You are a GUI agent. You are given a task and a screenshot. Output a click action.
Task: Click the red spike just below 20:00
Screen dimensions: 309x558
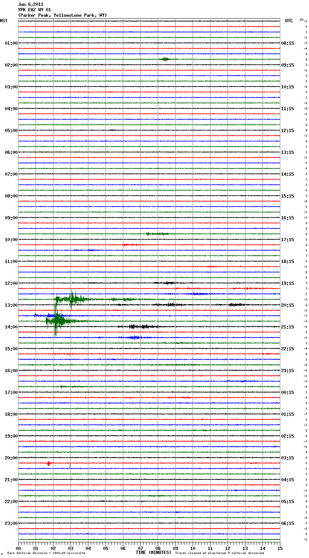[49, 463]
